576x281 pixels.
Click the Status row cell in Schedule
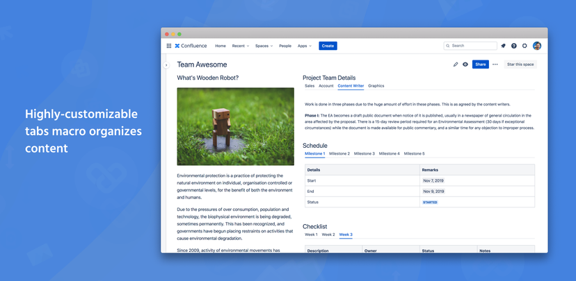tap(362, 202)
